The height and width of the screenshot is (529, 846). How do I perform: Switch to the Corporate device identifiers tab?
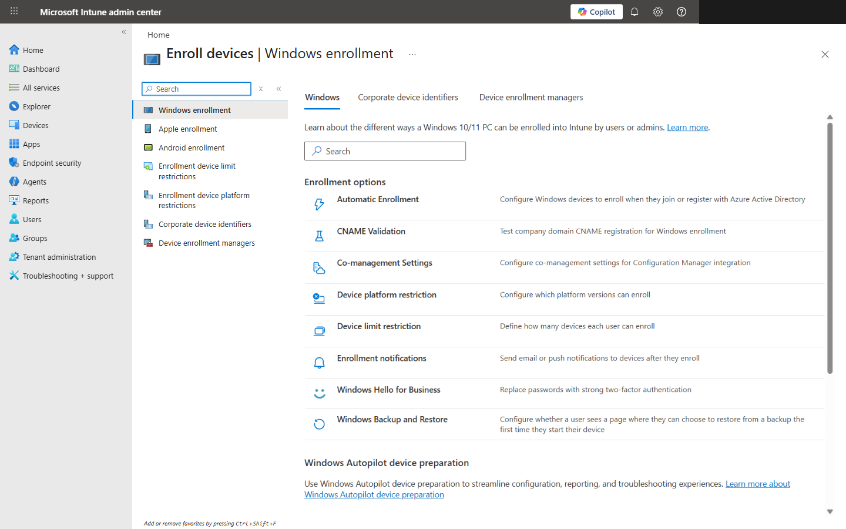408,97
